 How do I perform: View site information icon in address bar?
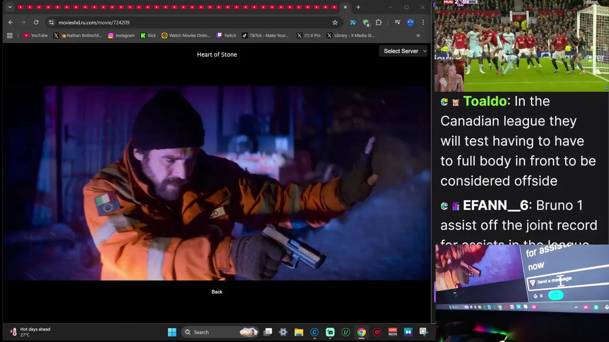tap(51, 22)
